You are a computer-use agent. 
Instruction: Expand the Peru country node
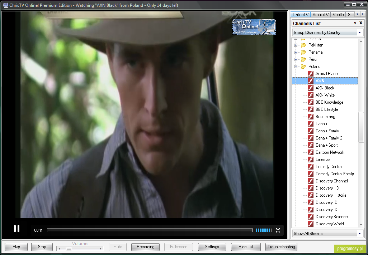pos(296,59)
